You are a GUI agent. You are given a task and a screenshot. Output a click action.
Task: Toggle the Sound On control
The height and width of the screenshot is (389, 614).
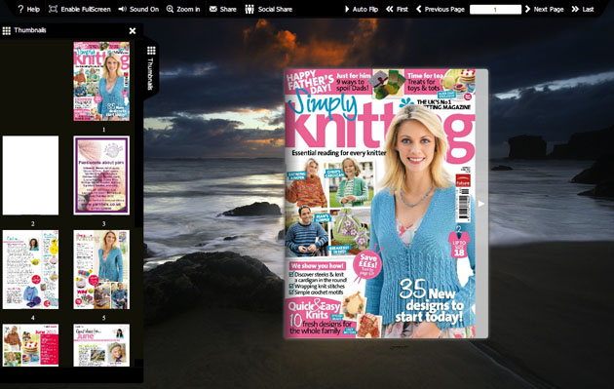click(138, 9)
